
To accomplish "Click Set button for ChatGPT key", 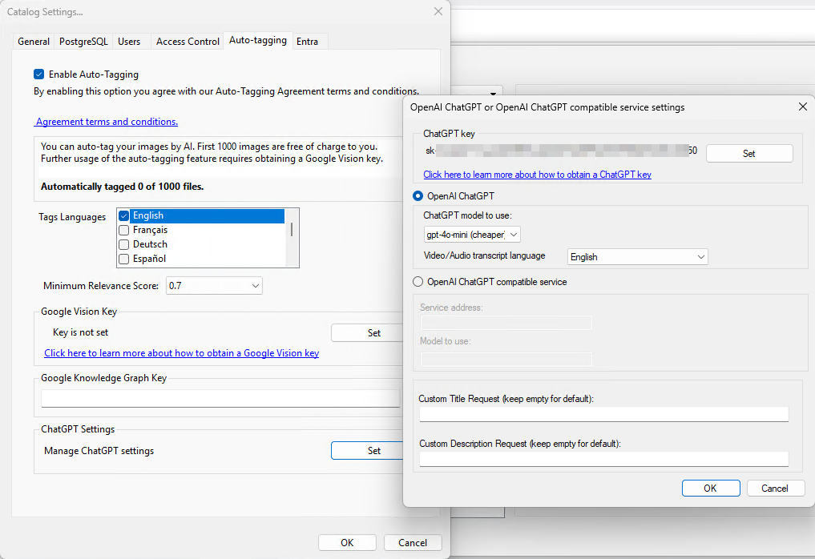I will (x=748, y=154).
